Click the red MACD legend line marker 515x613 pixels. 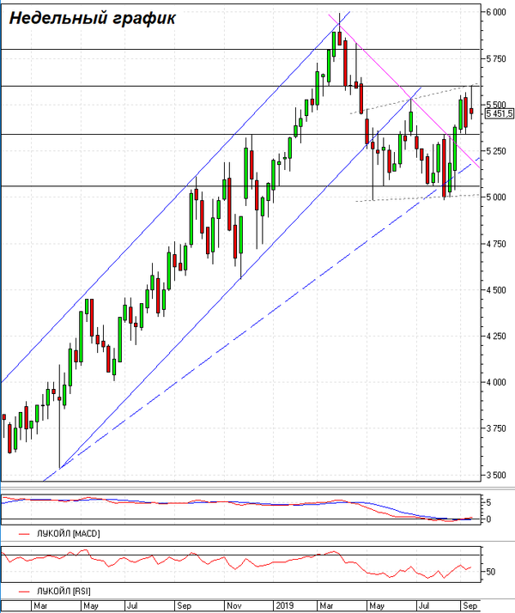24,534
